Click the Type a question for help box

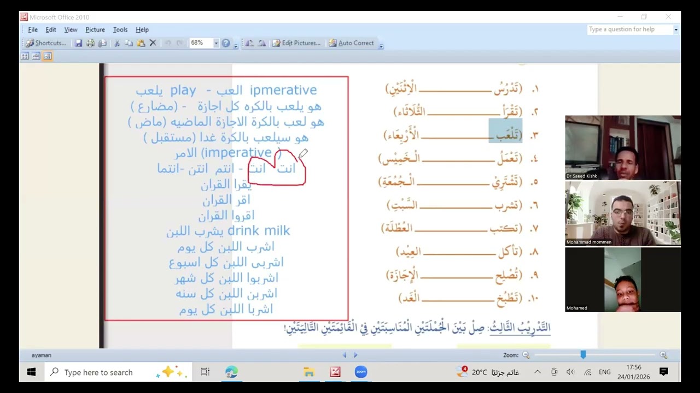click(629, 29)
